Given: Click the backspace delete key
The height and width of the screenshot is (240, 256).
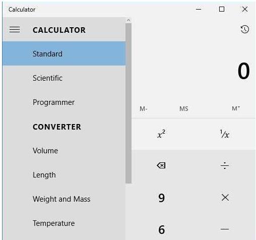Looking at the screenshot, I should (161, 165).
